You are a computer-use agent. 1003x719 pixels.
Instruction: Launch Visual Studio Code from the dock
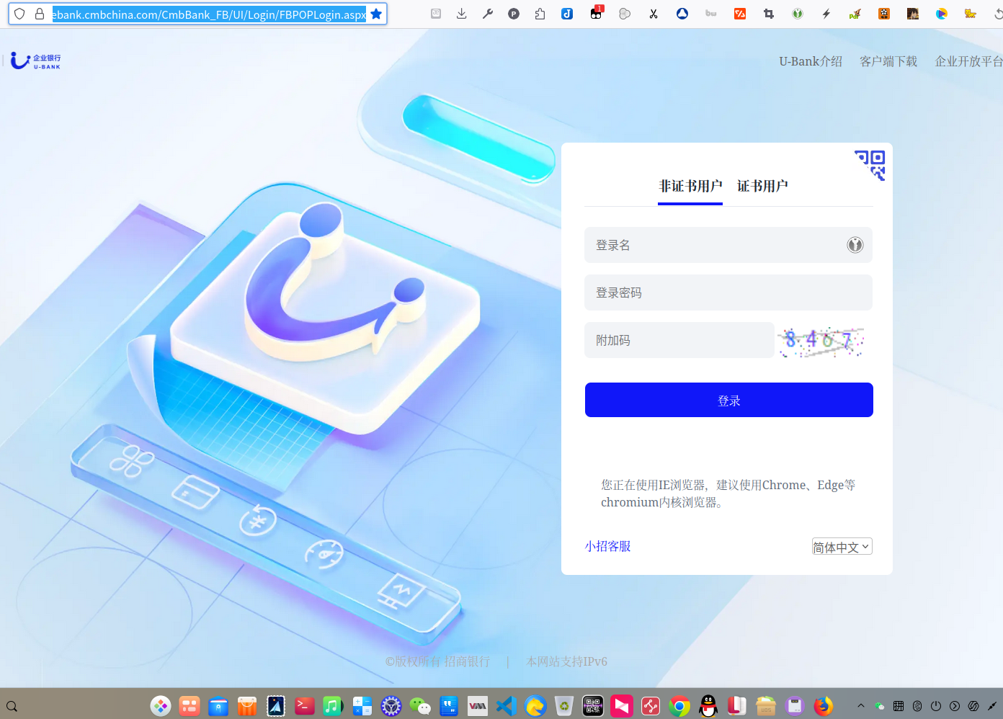point(507,706)
